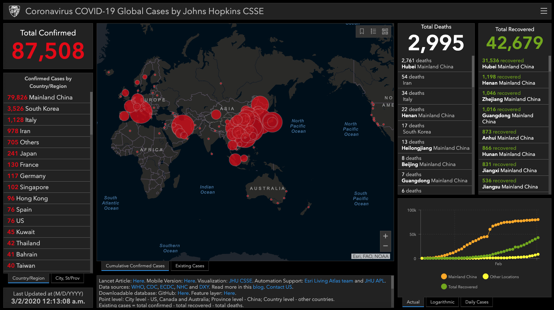Select 241 Japan row

[x=47, y=153]
